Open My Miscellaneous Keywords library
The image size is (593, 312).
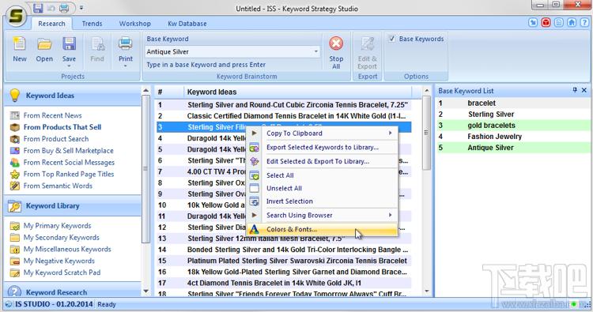(x=67, y=249)
